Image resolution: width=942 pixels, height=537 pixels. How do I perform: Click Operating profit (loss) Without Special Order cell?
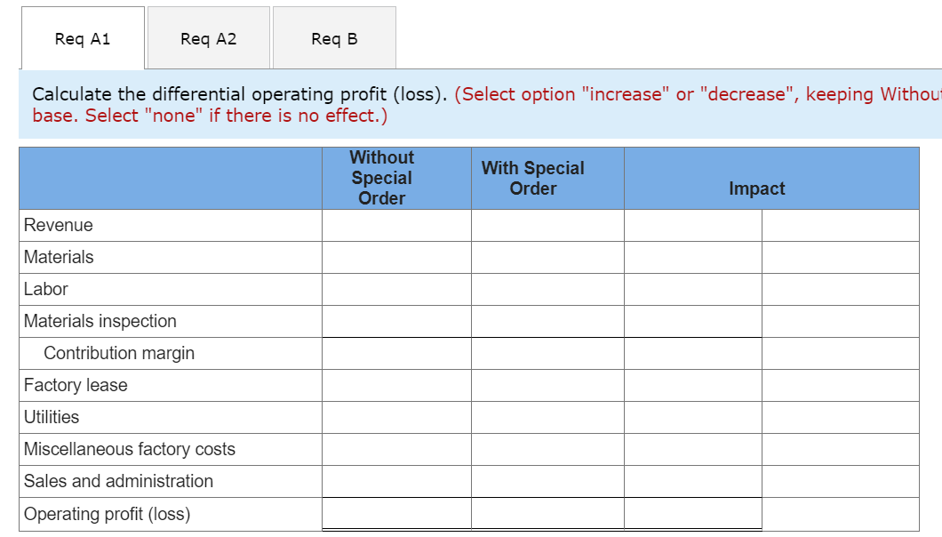tap(396, 514)
